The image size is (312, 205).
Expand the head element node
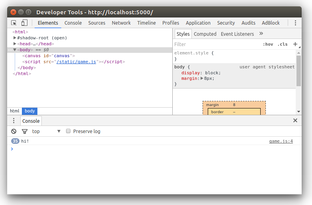15,44
